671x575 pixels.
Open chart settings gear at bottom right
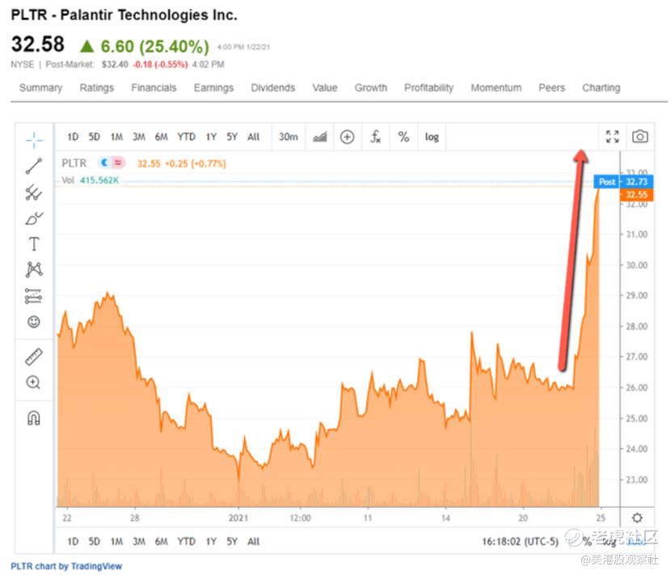tap(637, 518)
